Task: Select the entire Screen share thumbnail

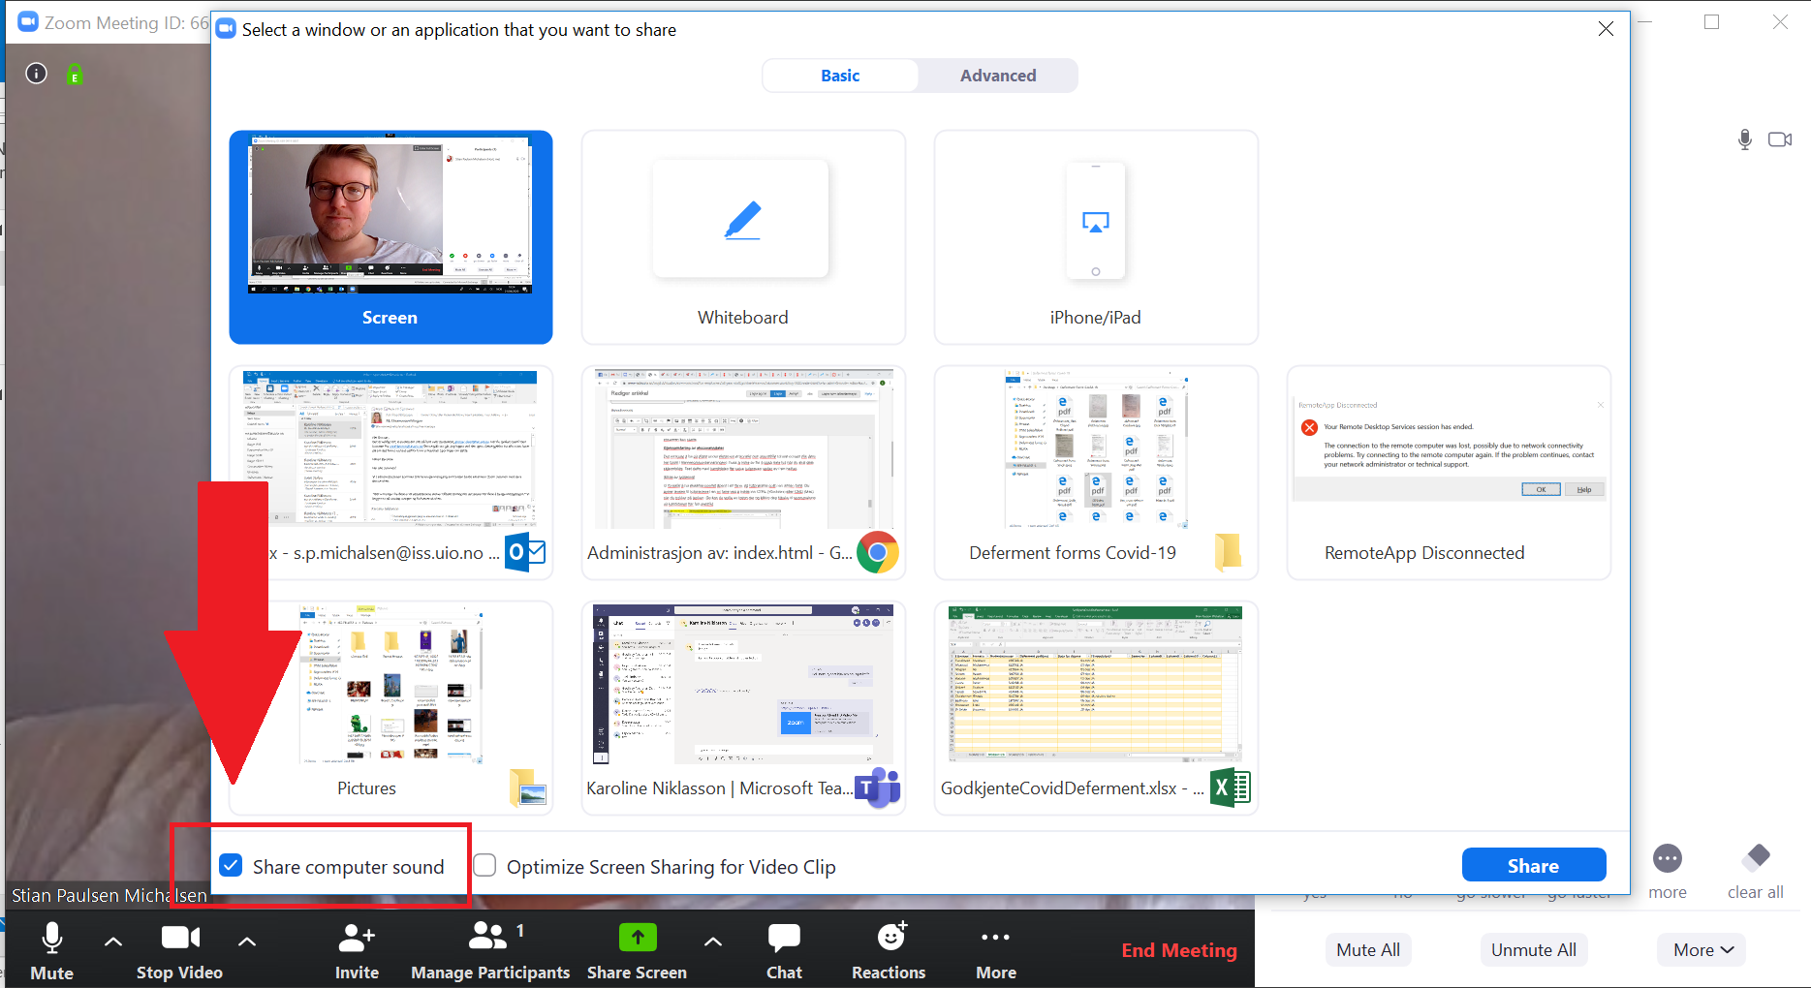Action: pyautogui.click(x=390, y=237)
